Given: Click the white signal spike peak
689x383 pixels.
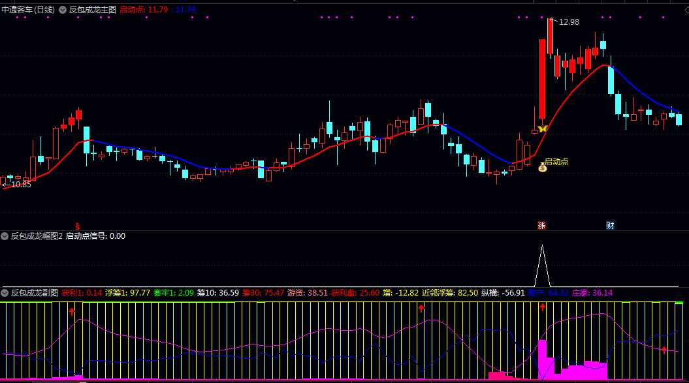Looking at the screenshot, I should [541, 247].
